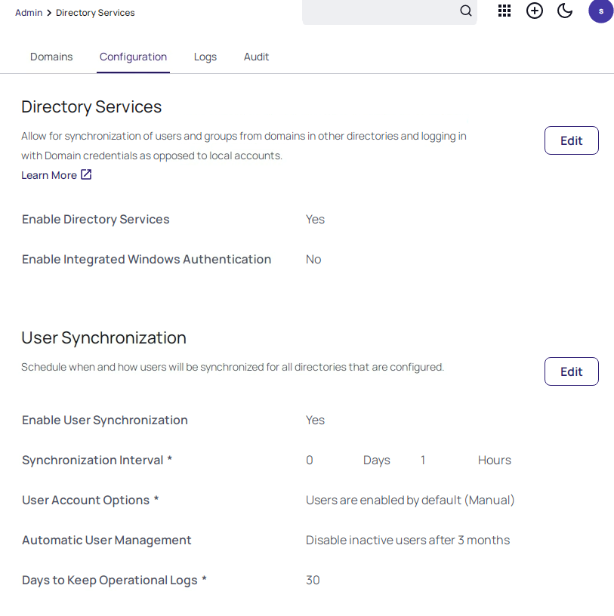Click the search magnifier icon
The height and width of the screenshot is (616, 614).
466,11
